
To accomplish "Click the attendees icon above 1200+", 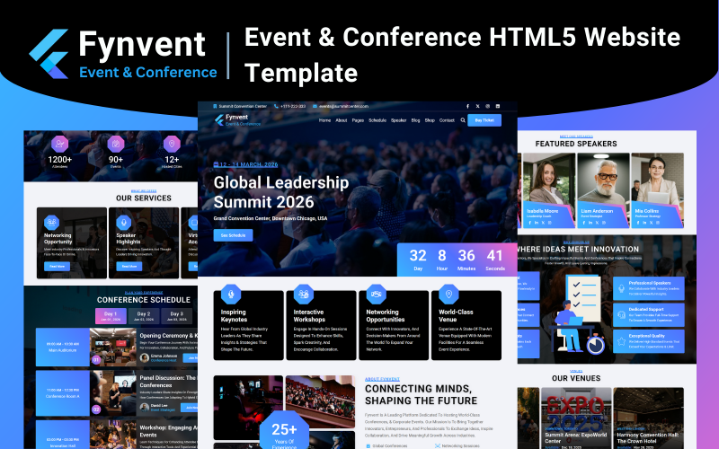I will [x=59, y=144].
